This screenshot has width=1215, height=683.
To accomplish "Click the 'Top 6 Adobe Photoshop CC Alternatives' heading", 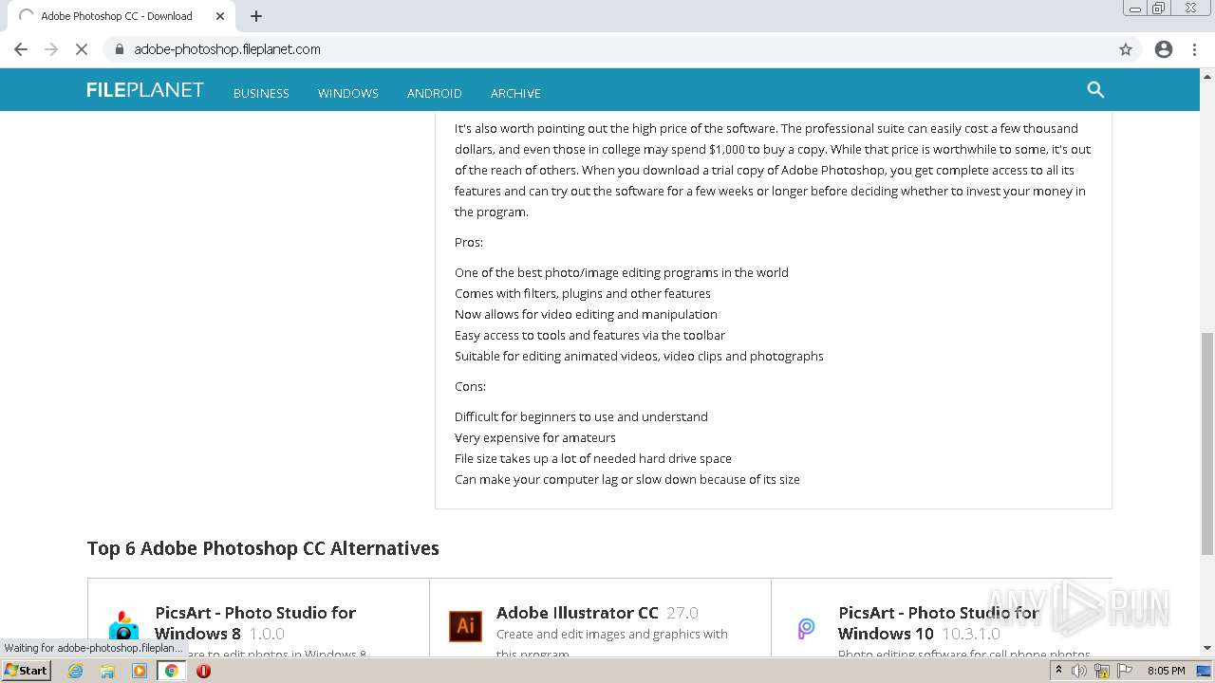I will point(263,548).
